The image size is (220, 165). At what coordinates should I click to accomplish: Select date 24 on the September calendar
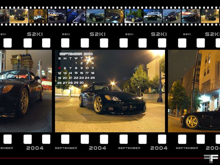coord(87,78)
